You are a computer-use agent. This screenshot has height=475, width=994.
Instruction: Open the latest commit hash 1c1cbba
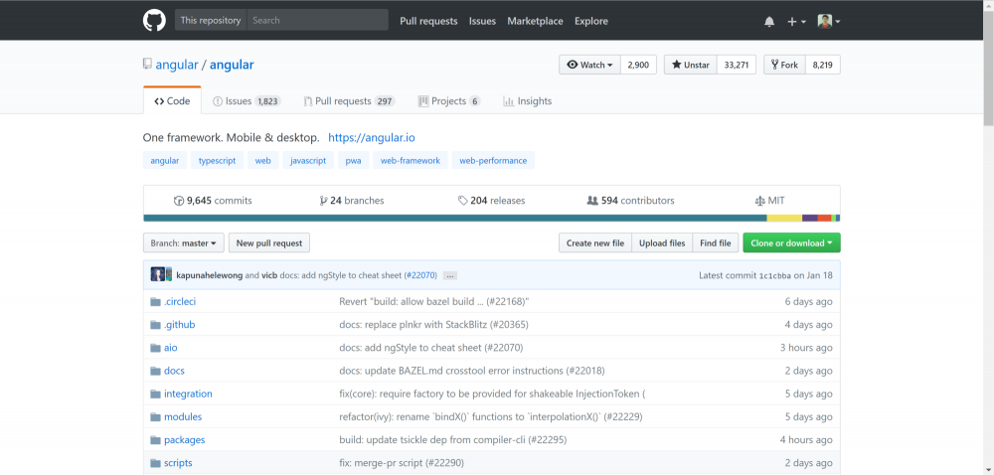click(773, 276)
